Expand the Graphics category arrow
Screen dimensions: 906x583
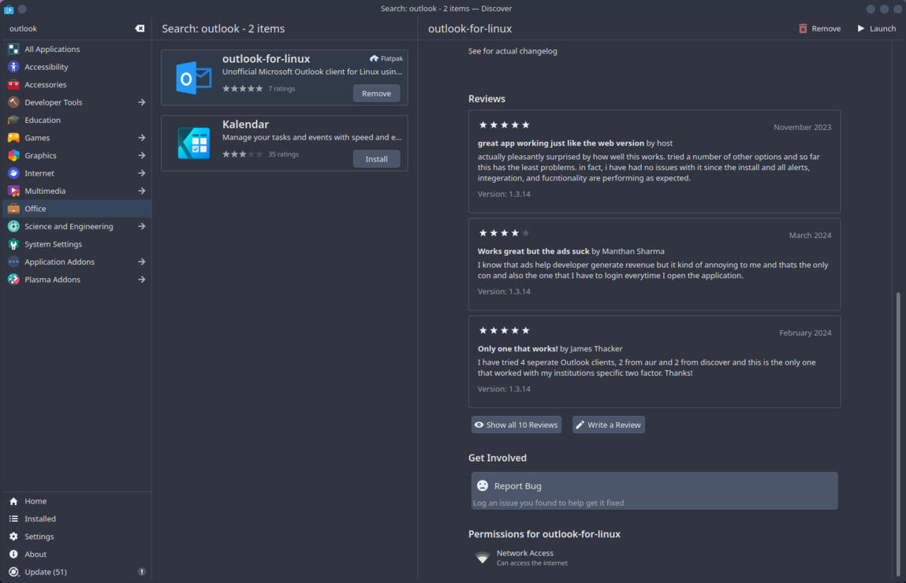142,156
